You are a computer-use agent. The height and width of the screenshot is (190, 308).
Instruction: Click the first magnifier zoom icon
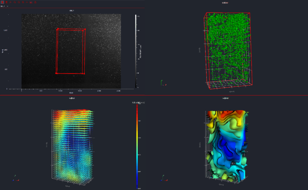[x=15, y=2]
